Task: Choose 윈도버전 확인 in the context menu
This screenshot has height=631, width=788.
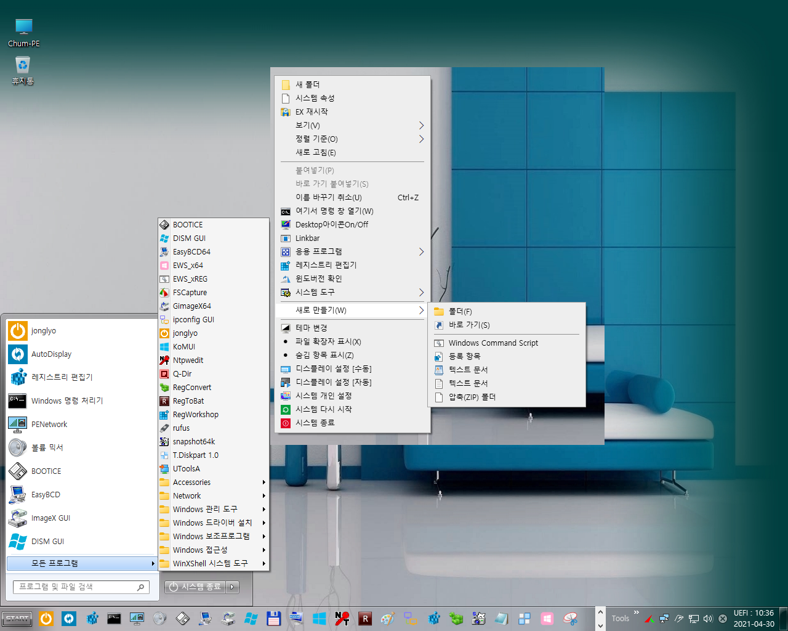Action: [x=353, y=279]
